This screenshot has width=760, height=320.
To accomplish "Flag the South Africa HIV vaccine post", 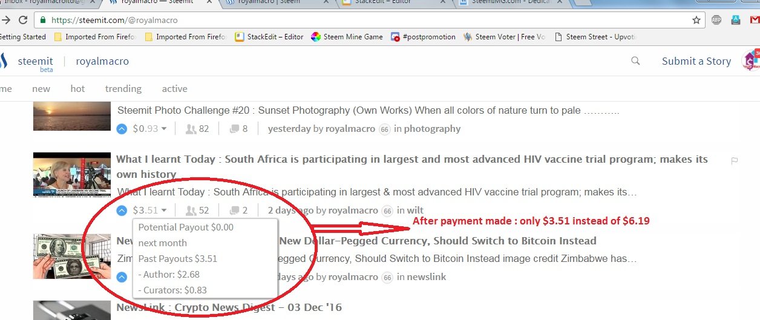I will tap(735, 160).
